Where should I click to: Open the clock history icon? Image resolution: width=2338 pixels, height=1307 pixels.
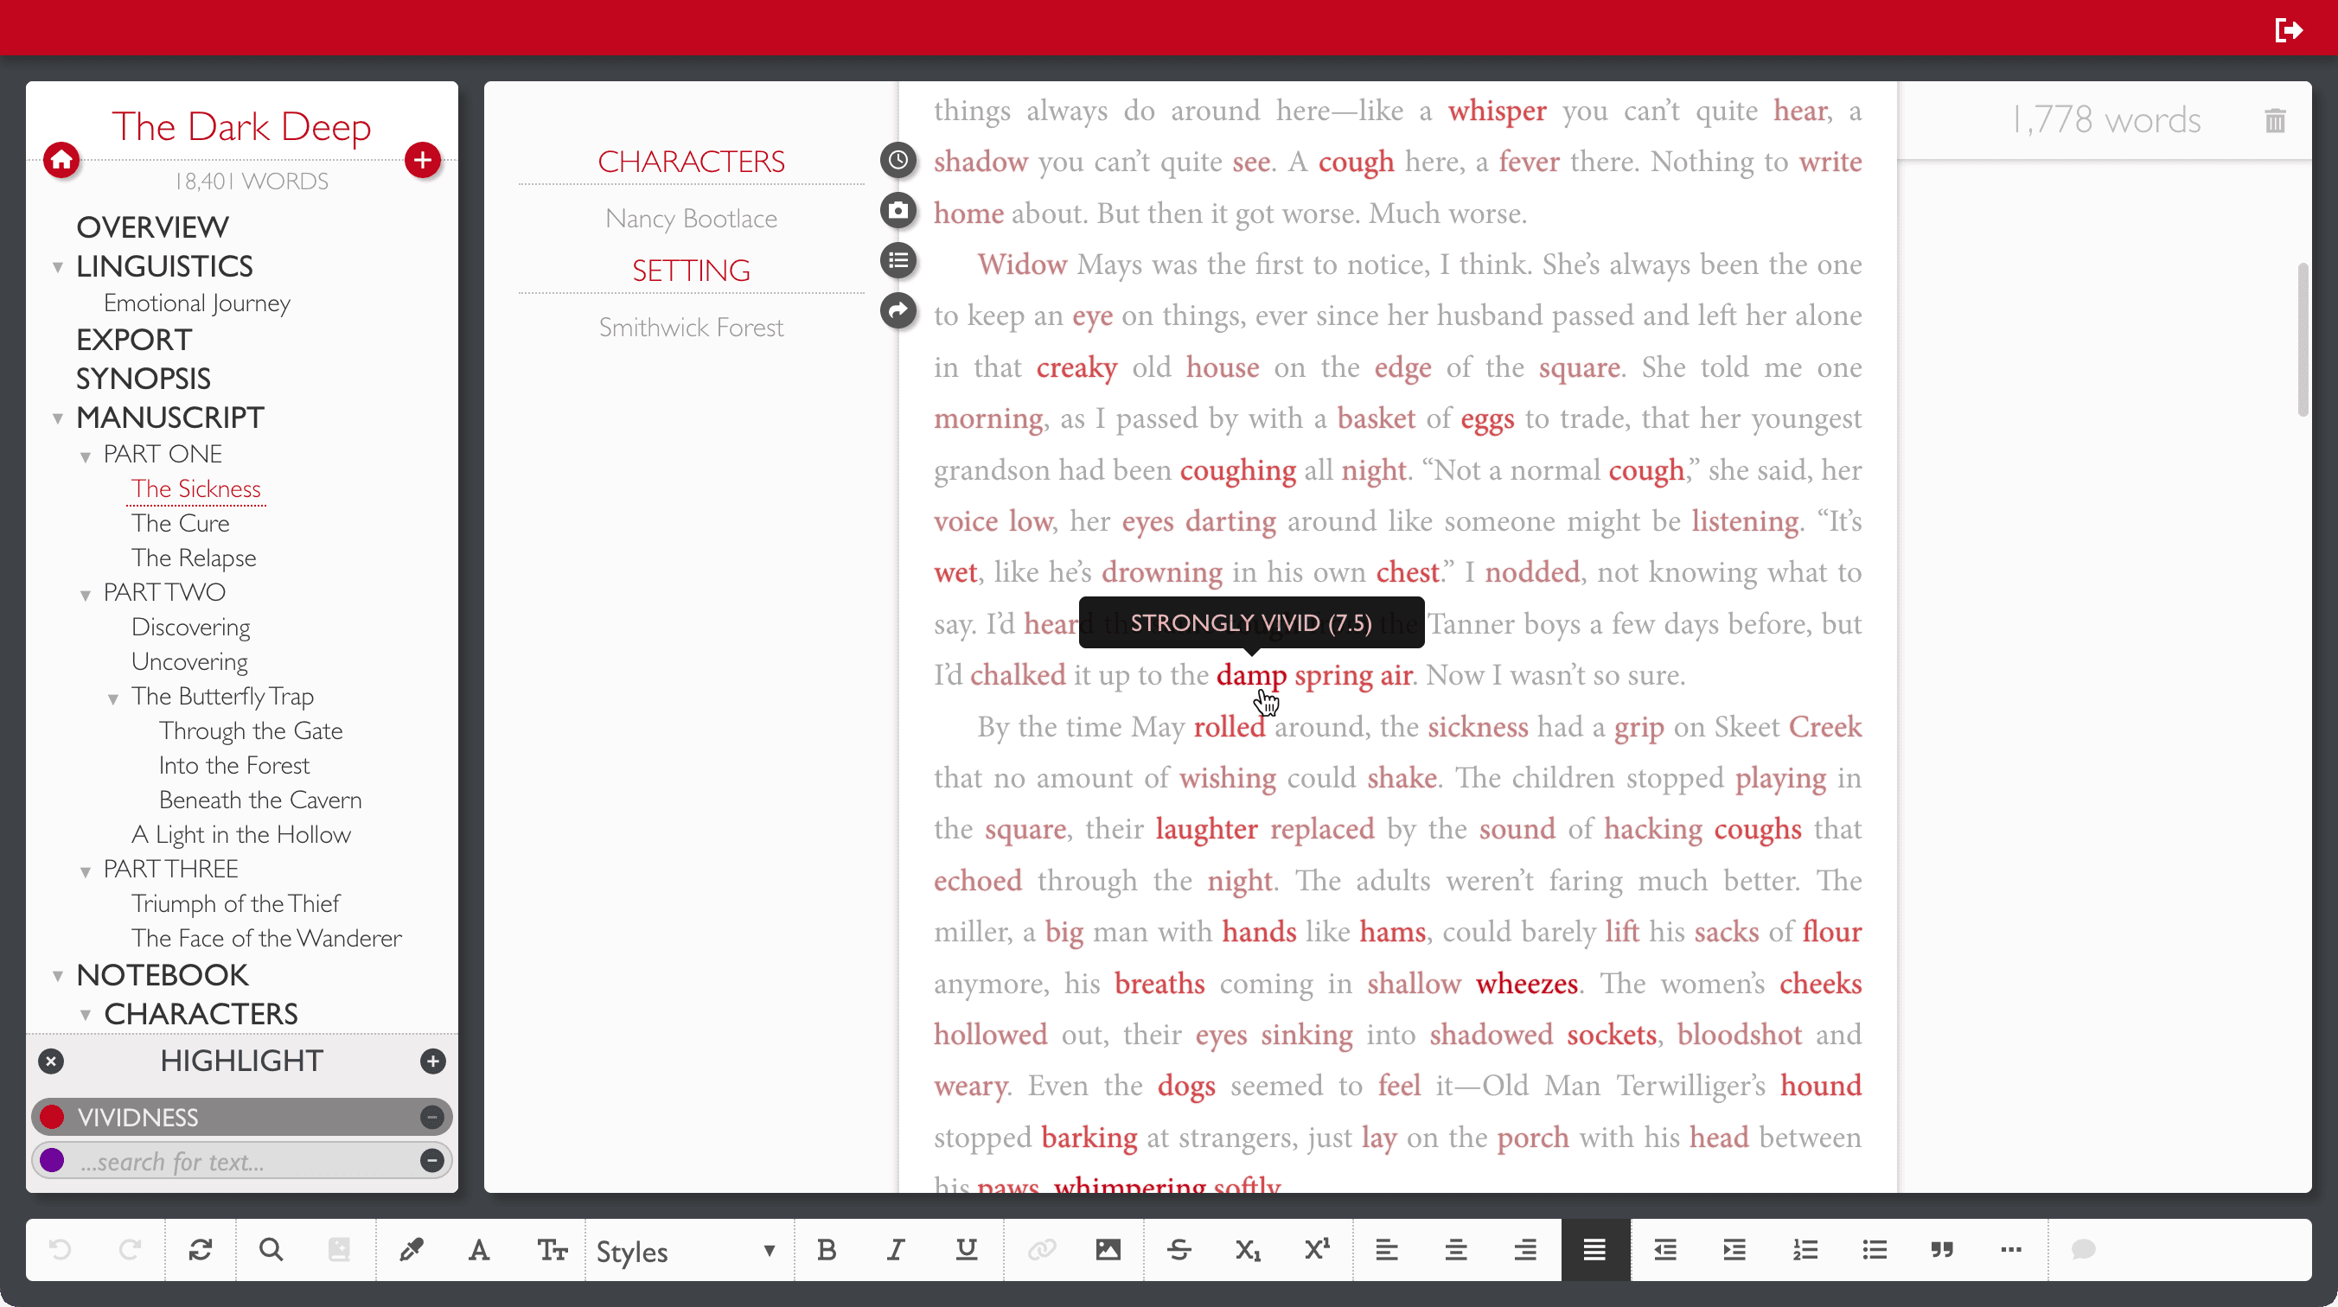click(898, 161)
